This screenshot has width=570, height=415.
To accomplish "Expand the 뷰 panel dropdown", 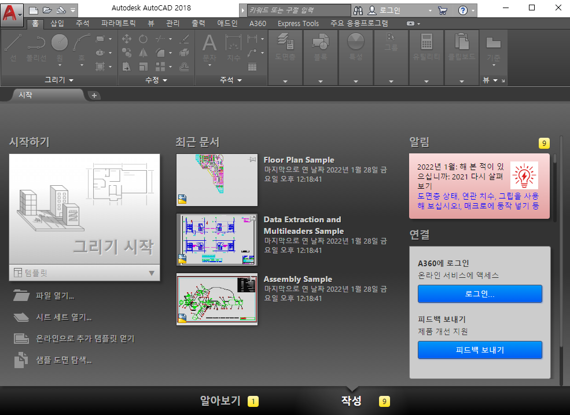I will 490,80.
